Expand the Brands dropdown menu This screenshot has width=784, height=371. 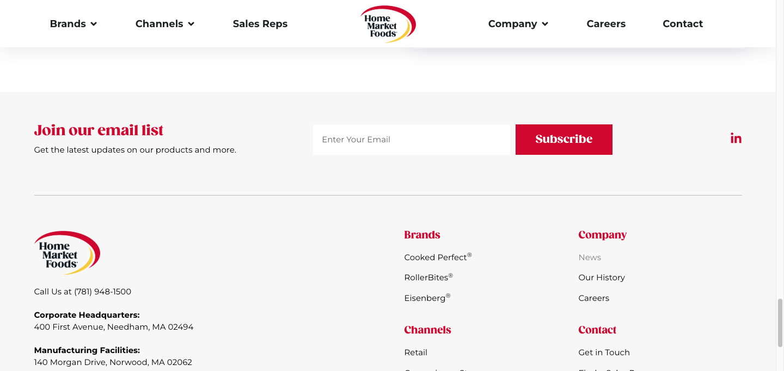coord(73,24)
